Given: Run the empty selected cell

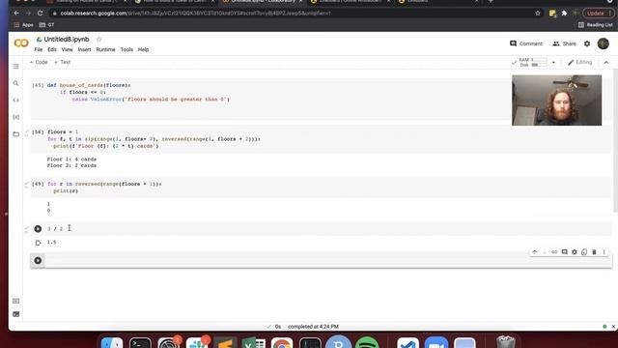Looking at the screenshot, I should coord(38,260).
